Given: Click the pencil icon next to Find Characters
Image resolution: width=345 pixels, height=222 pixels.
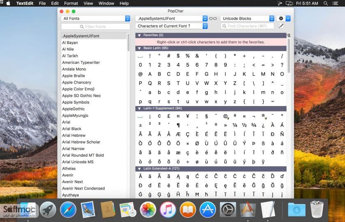Looking at the screenshot, I should 280,26.
